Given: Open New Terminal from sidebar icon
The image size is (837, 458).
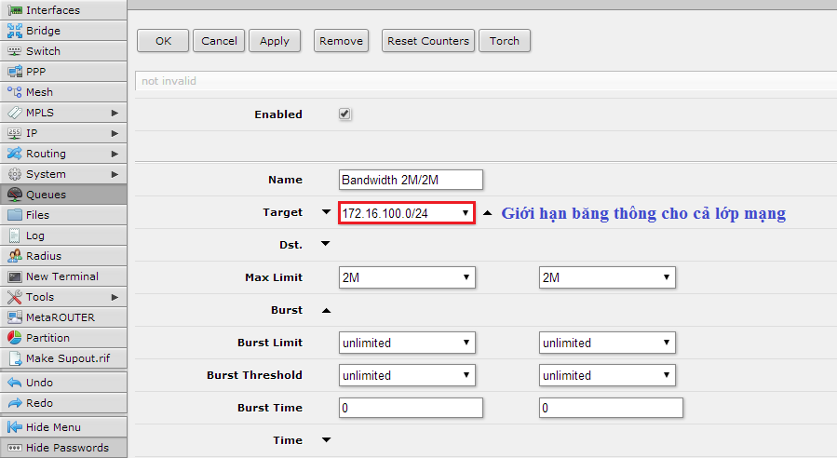Looking at the screenshot, I should (15, 276).
